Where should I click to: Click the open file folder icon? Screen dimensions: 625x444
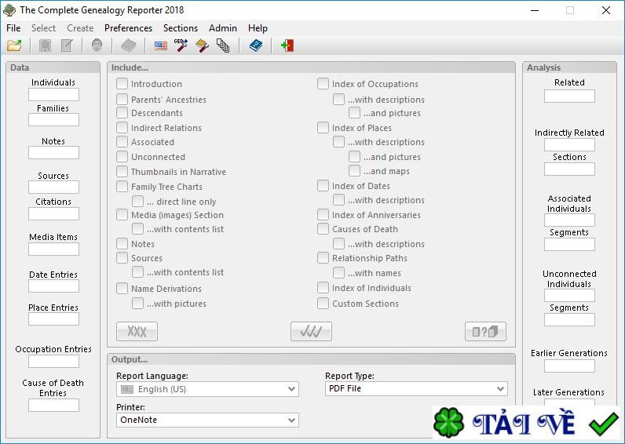(14, 45)
